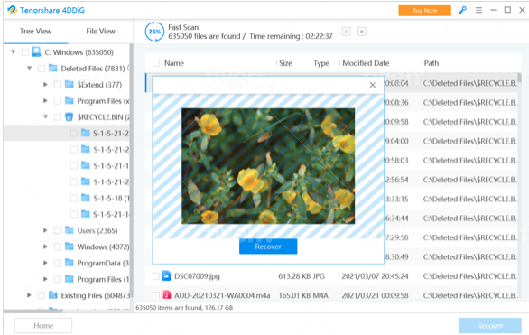Collapse the Deleted Files tree node
The height and width of the screenshot is (335, 529).
pos(30,68)
